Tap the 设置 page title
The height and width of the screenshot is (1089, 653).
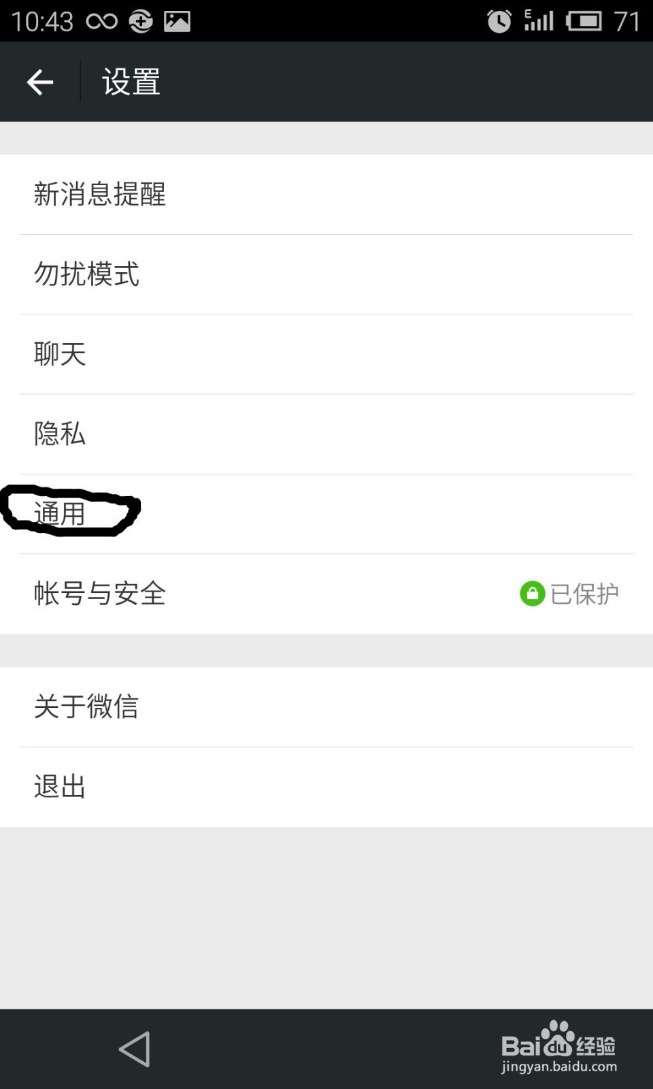pos(131,82)
